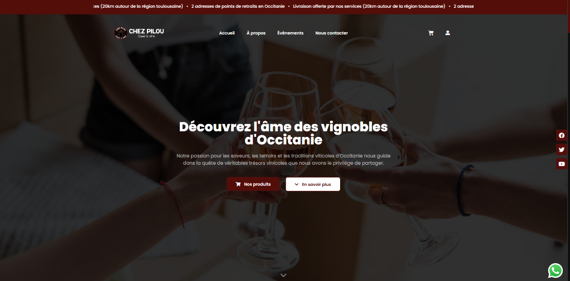570x281 pixels.
Task: Open the Twitter social link
Action: tap(562, 150)
